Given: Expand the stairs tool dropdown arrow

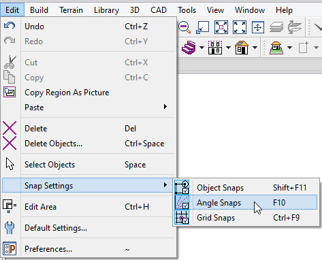Looking at the screenshot, I should tap(202, 48).
